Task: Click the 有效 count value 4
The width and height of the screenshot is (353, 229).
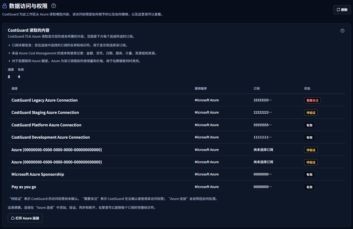Action: tap(19, 77)
